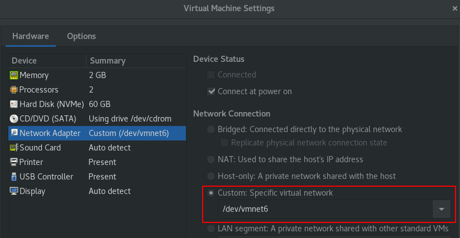Click the Device column header

pyautogui.click(x=47, y=61)
